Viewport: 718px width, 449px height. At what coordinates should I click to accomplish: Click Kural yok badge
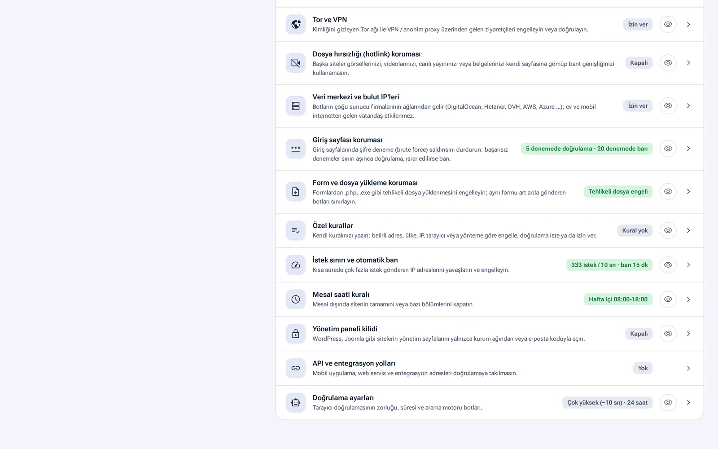click(635, 230)
